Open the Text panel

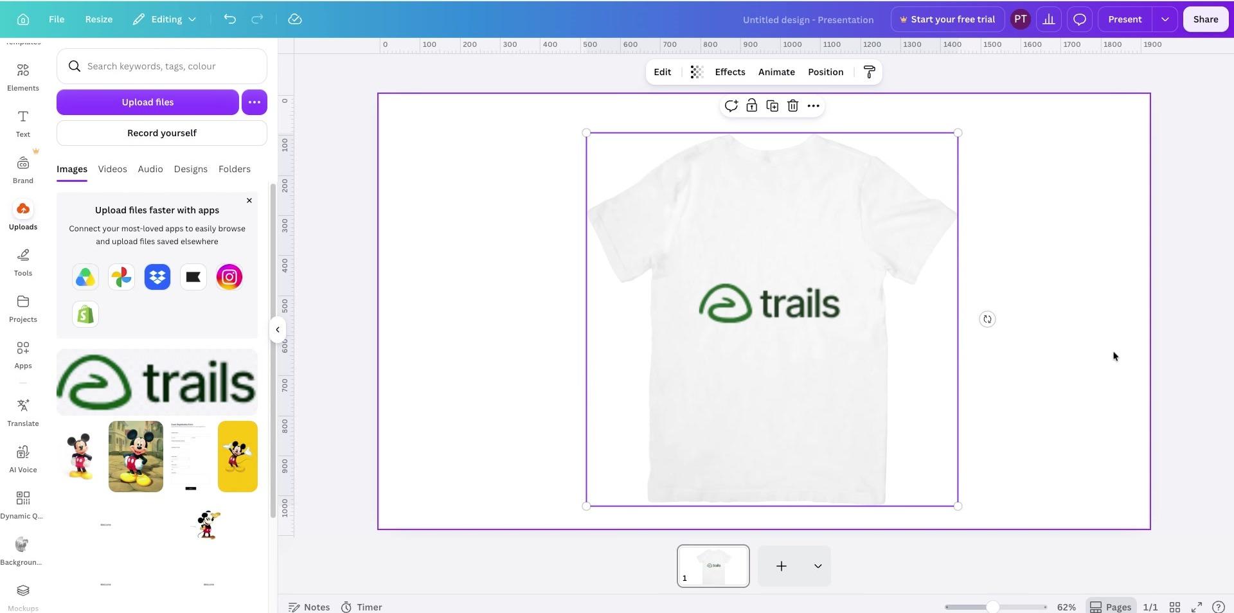23,123
